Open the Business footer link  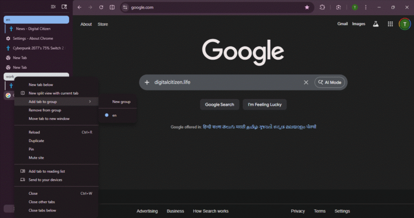click(x=175, y=211)
